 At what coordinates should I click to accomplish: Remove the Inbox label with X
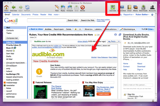[x=36, y=37]
